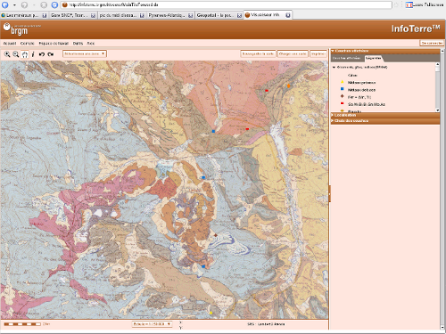
Task: Open the zone selection dropdown in toolbar
Action: [x=85, y=53]
